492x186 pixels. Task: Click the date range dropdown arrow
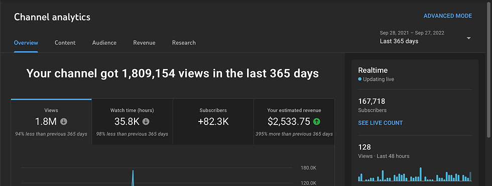(x=469, y=38)
